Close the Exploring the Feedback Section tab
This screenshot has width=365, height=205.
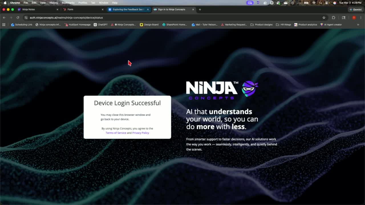[148, 9]
